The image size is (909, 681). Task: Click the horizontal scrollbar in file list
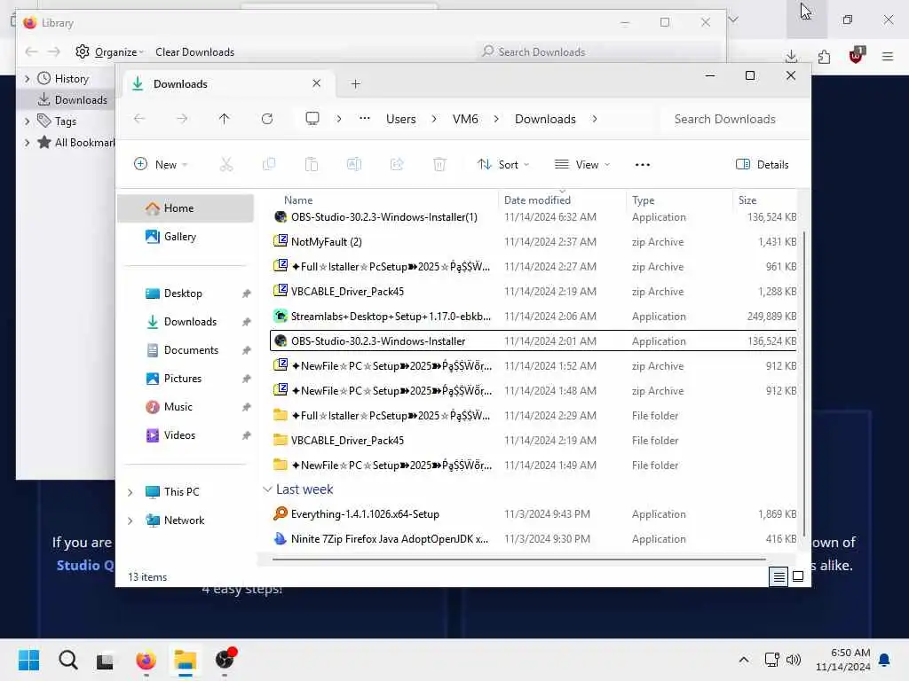[518, 560]
